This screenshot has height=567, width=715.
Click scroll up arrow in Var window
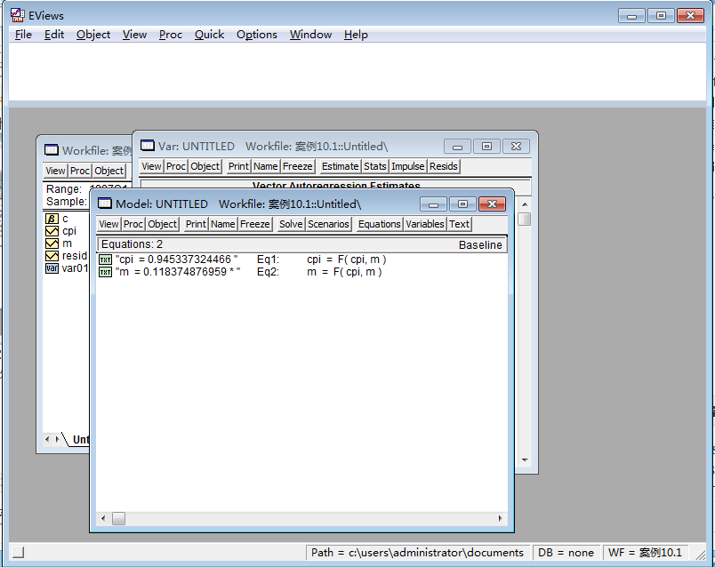click(525, 204)
